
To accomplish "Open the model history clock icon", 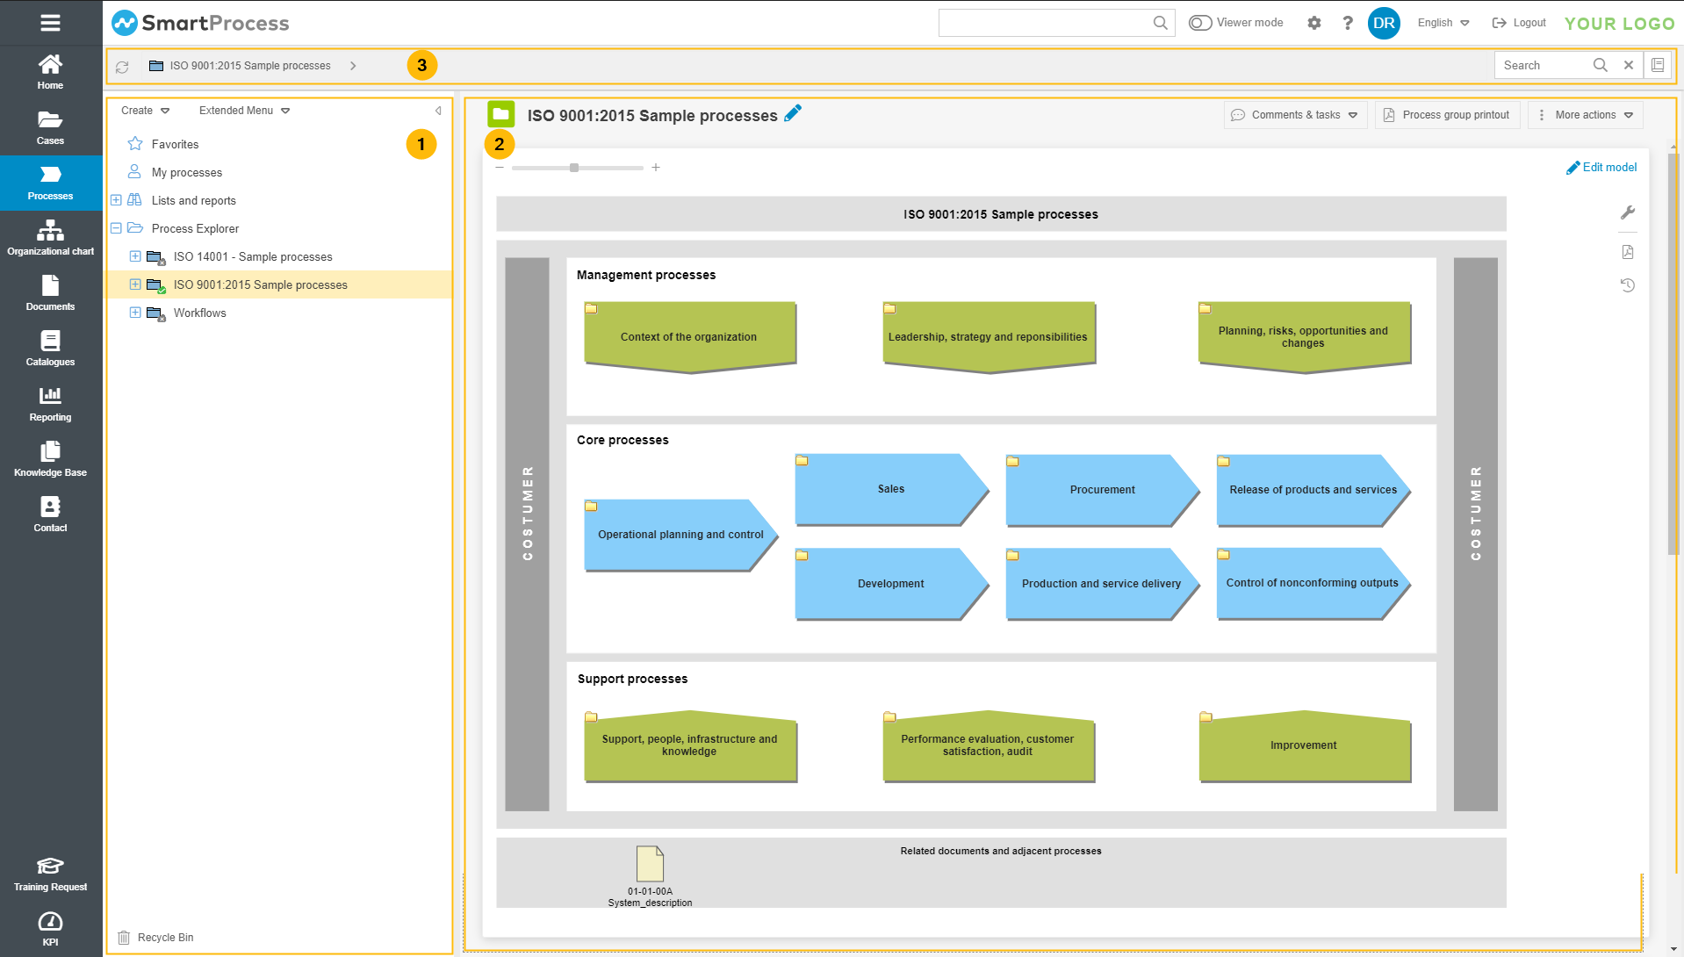I will click(x=1627, y=285).
